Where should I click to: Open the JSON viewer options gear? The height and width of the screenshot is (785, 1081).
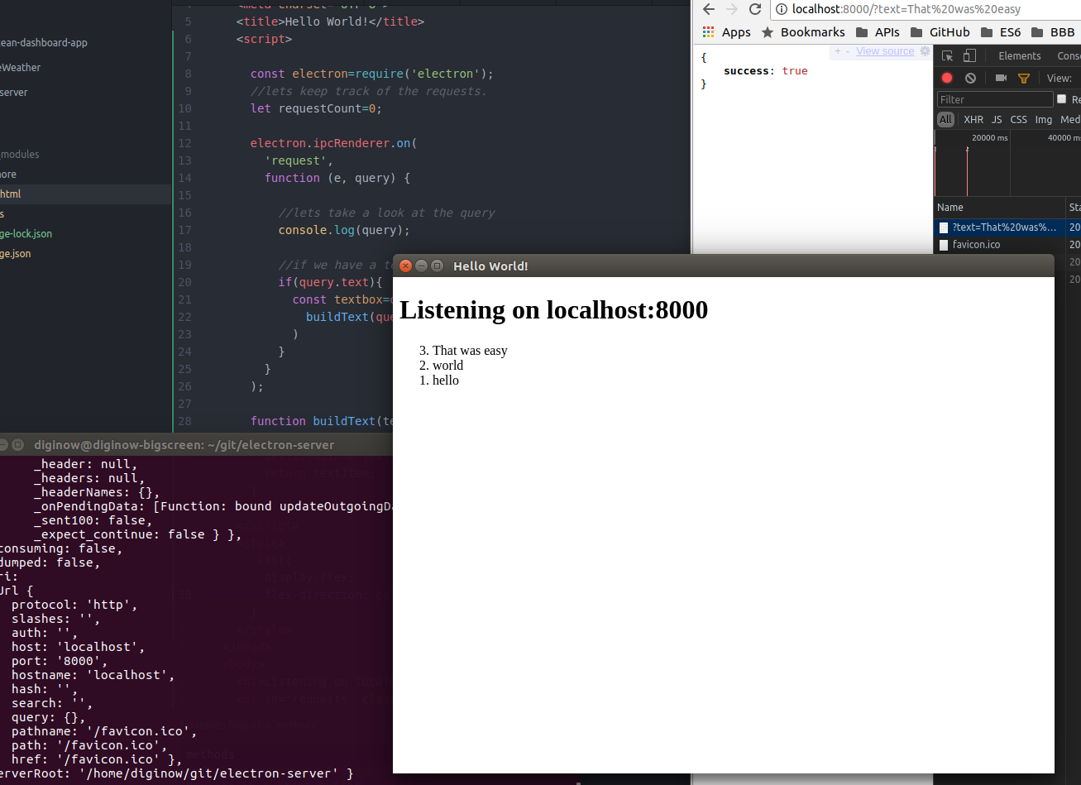(x=925, y=51)
